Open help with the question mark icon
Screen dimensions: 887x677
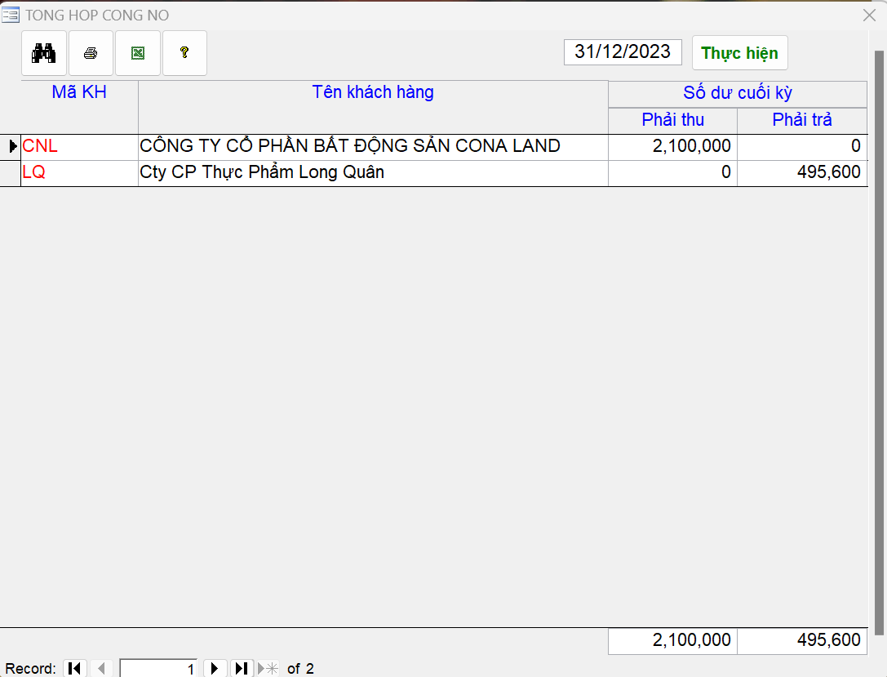pyautogui.click(x=184, y=53)
